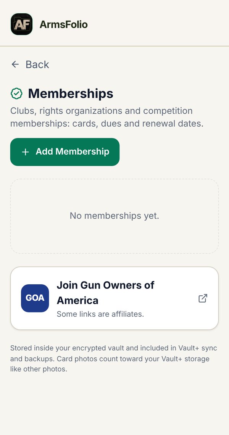Click the 'No memberships yet.' message
This screenshot has width=229, height=435.
pyautogui.click(x=114, y=216)
